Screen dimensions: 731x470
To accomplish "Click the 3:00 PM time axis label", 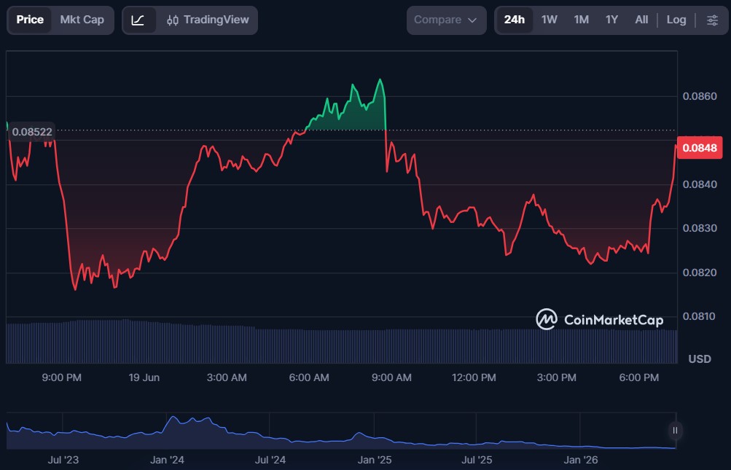I will coord(556,377).
